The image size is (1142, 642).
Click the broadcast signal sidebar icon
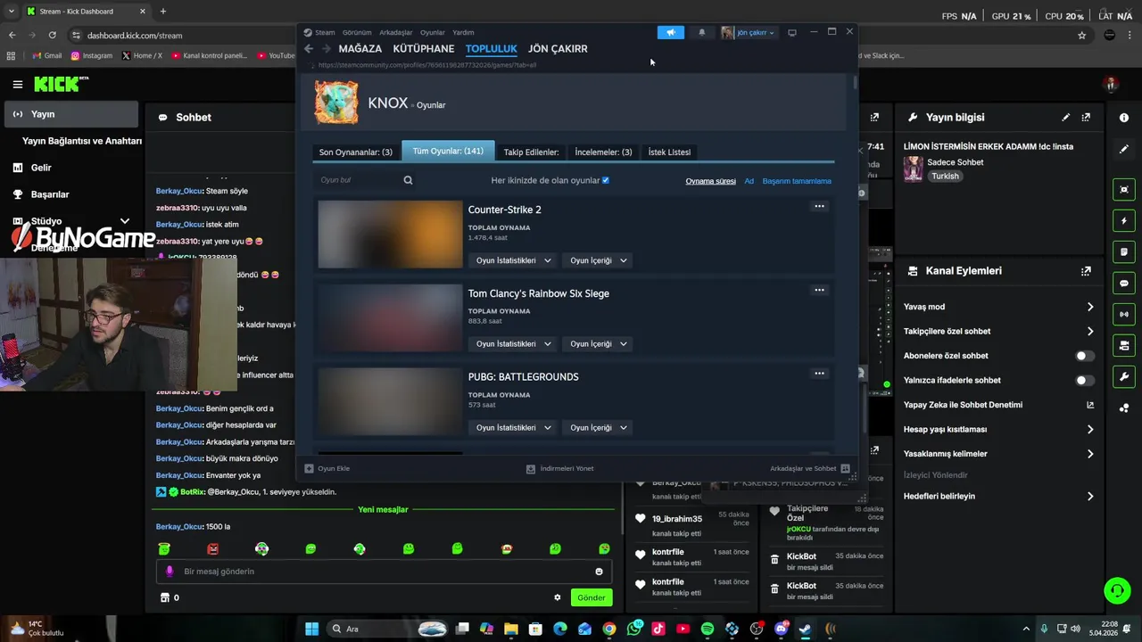tap(1124, 314)
